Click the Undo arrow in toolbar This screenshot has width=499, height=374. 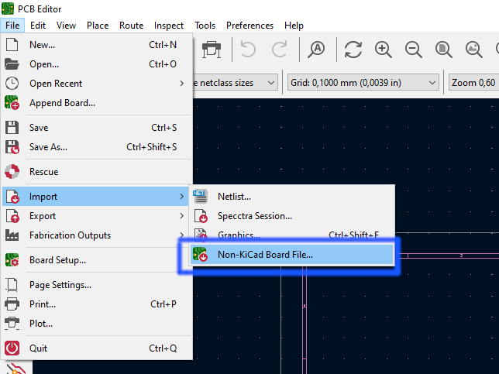248,50
